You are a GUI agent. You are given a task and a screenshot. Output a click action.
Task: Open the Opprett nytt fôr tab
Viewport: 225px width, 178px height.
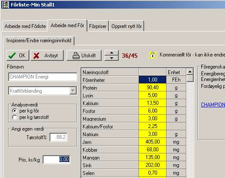point(126,26)
